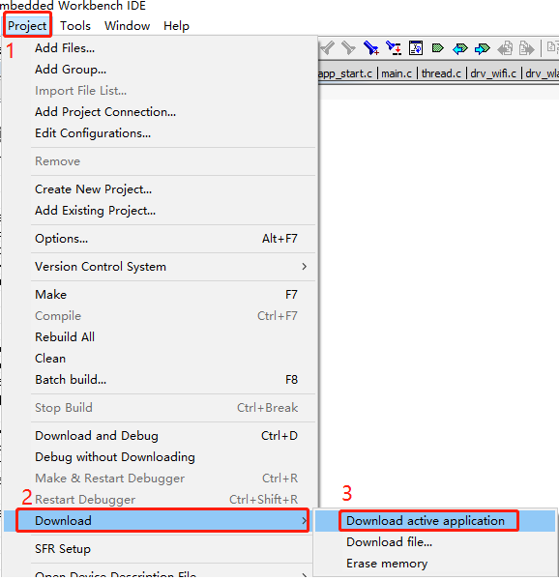559x580 pixels.
Task: Click the replace flashlight toolbar icon
Action: (x=394, y=48)
